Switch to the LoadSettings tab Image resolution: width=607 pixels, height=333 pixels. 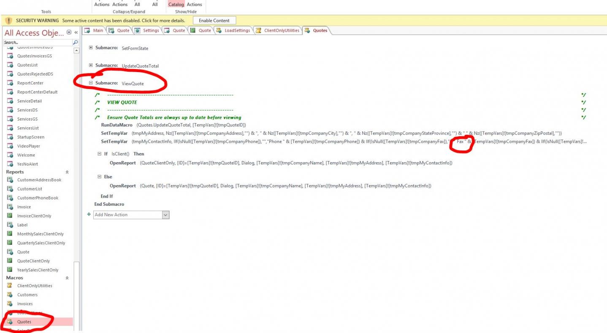pyautogui.click(x=233, y=30)
